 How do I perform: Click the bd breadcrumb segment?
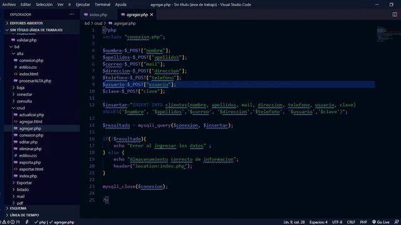[x=87, y=24]
